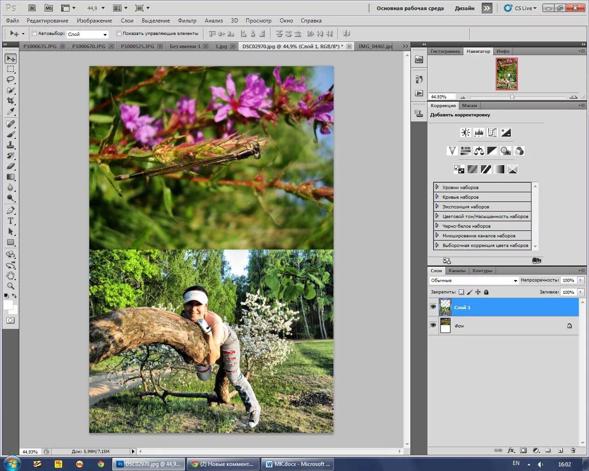Select the Eraser tool

(11, 167)
